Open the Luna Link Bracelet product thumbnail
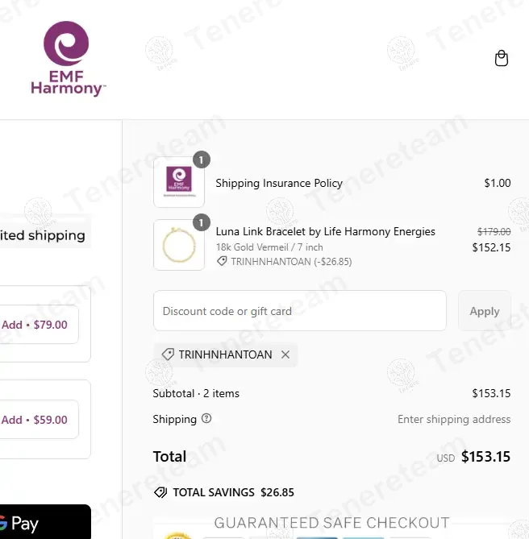Screen dimensions: 529x539 pos(179,245)
